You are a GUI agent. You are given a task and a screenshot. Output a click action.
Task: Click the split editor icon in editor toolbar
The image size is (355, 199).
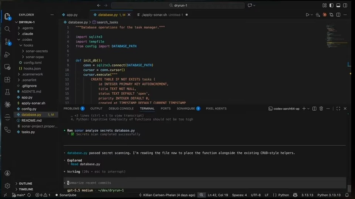pos(338,15)
